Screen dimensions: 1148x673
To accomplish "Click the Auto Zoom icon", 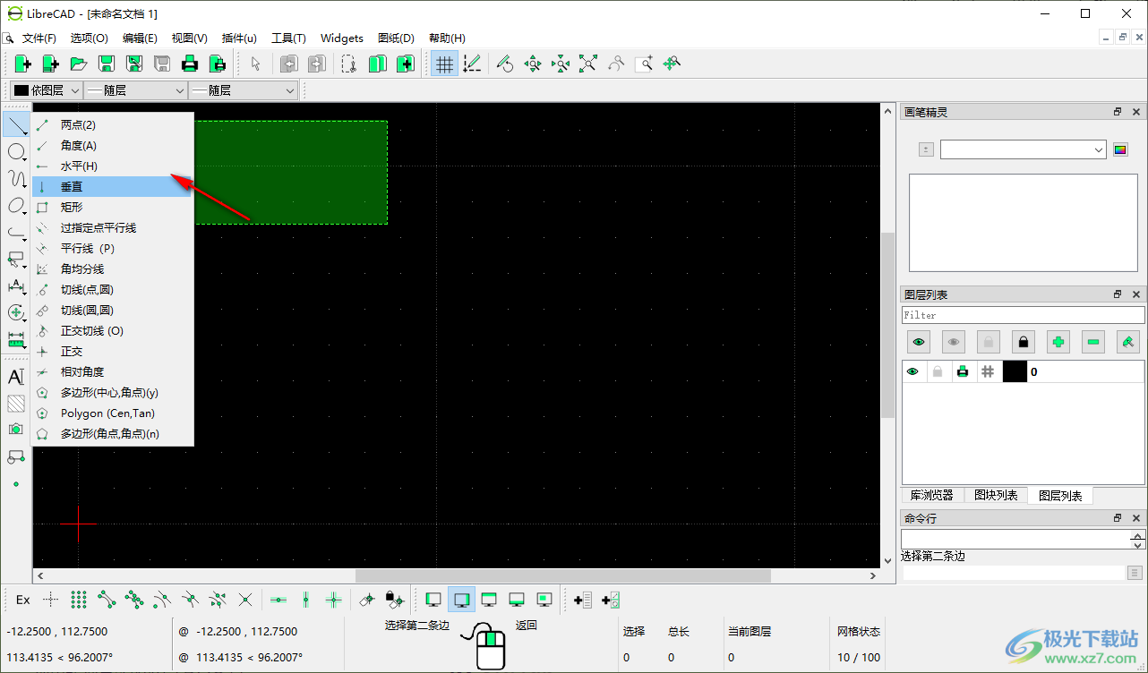I will pos(588,64).
